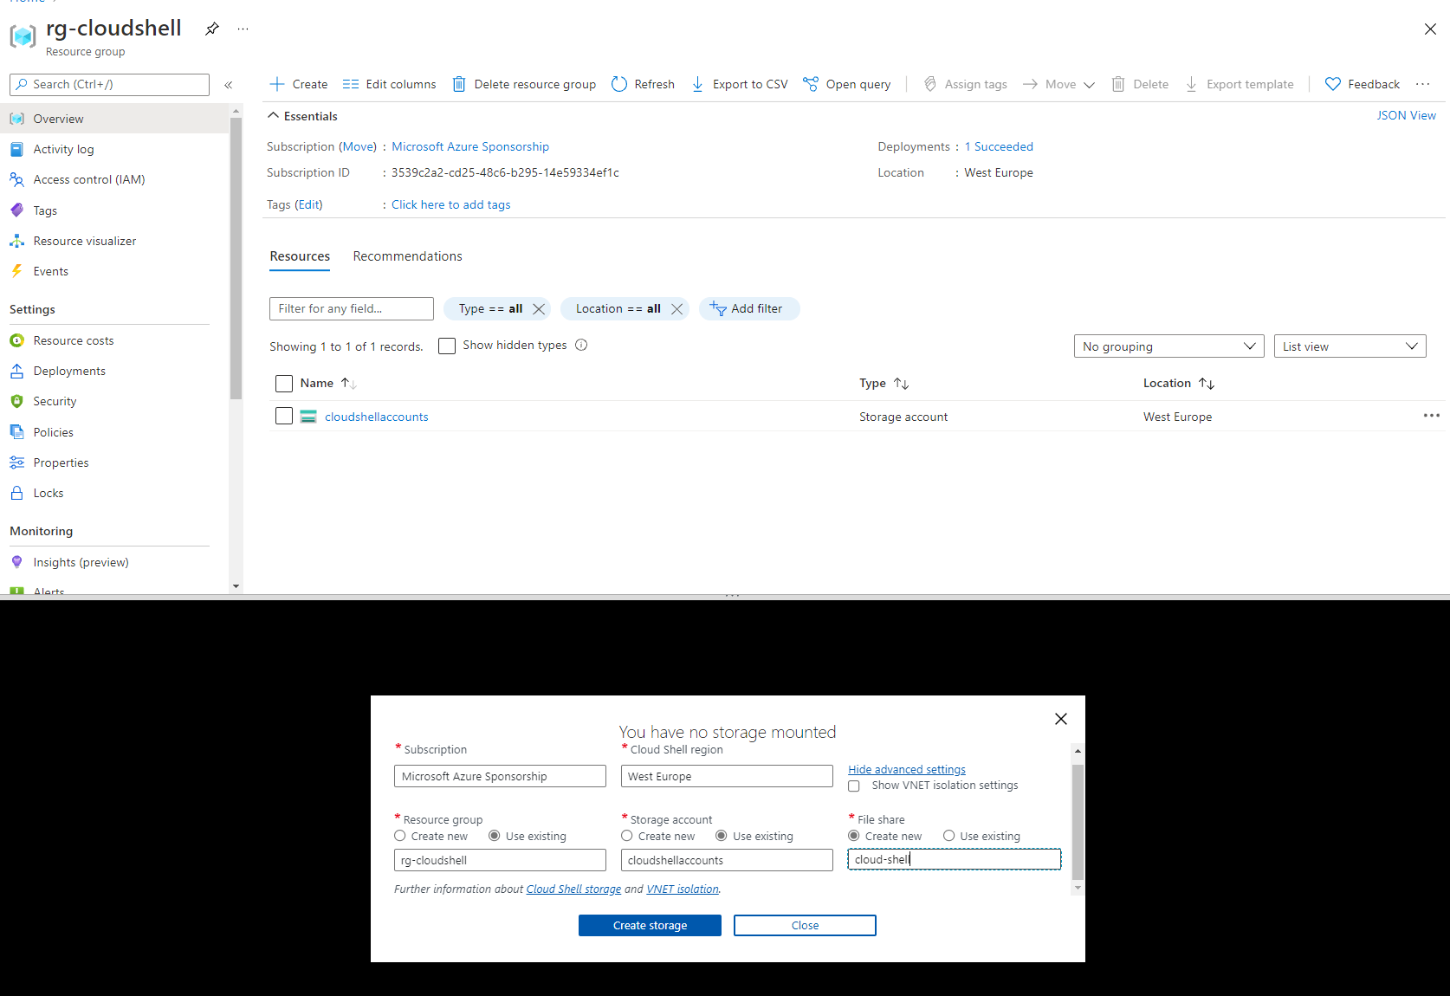Image resolution: width=1450 pixels, height=996 pixels.
Task: Click the Filter for any field box
Action: [x=351, y=308]
